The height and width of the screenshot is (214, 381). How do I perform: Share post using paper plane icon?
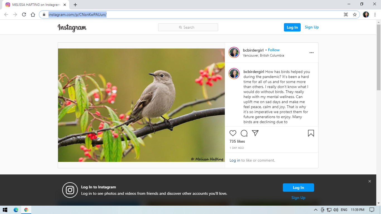tap(255, 133)
